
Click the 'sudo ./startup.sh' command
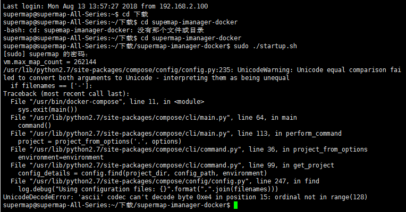265,46
